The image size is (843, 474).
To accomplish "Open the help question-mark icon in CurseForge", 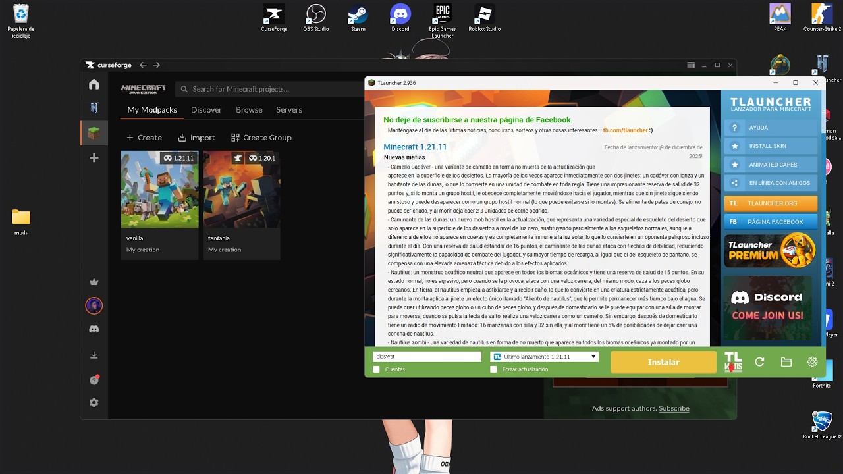I will tap(94, 380).
